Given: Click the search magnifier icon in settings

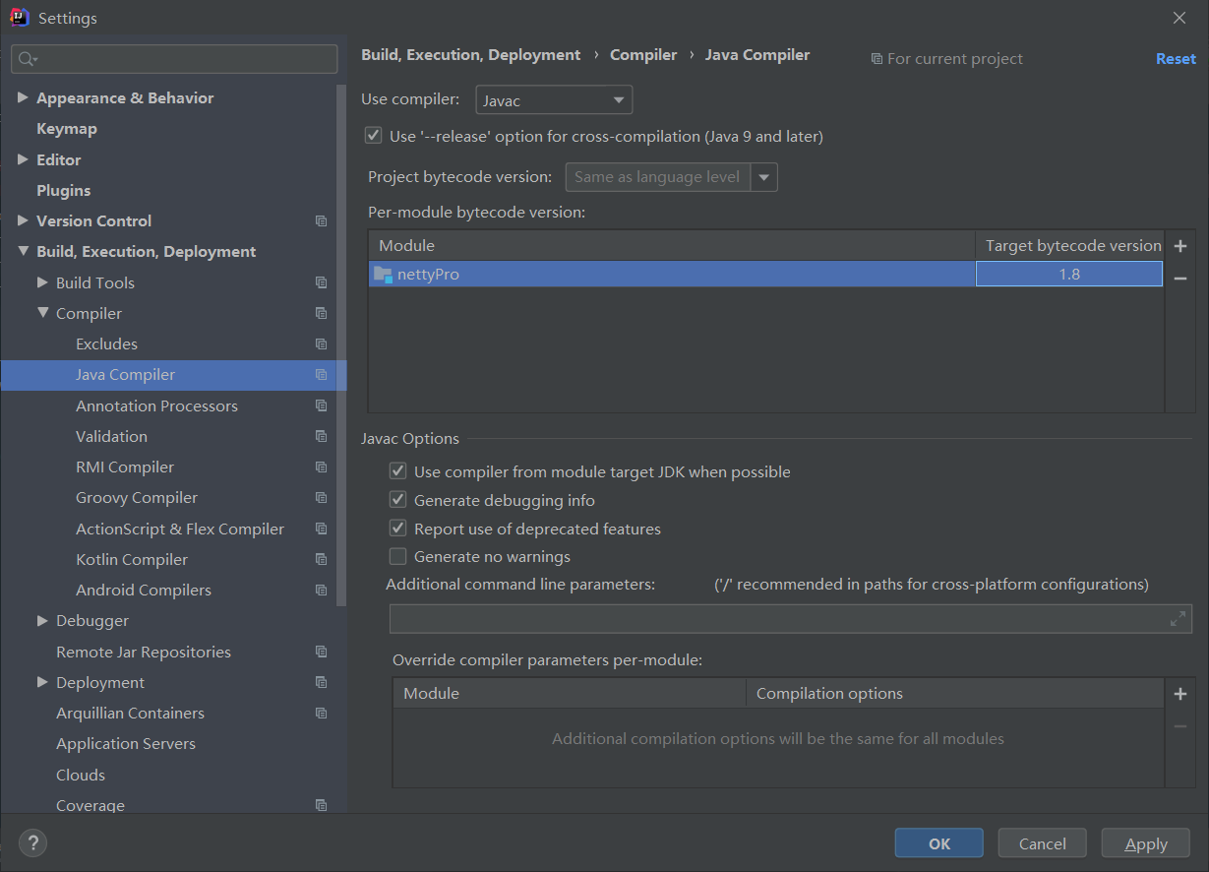Looking at the screenshot, I should pos(28,59).
